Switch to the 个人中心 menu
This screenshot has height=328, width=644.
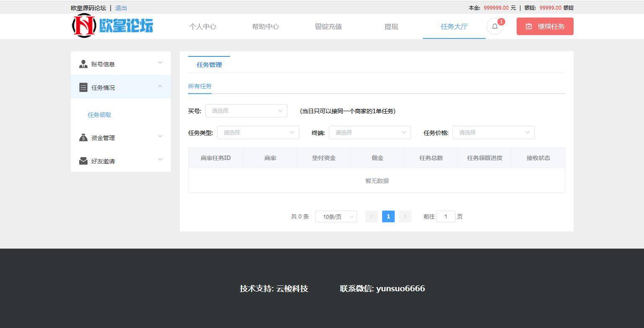click(x=203, y=26)
